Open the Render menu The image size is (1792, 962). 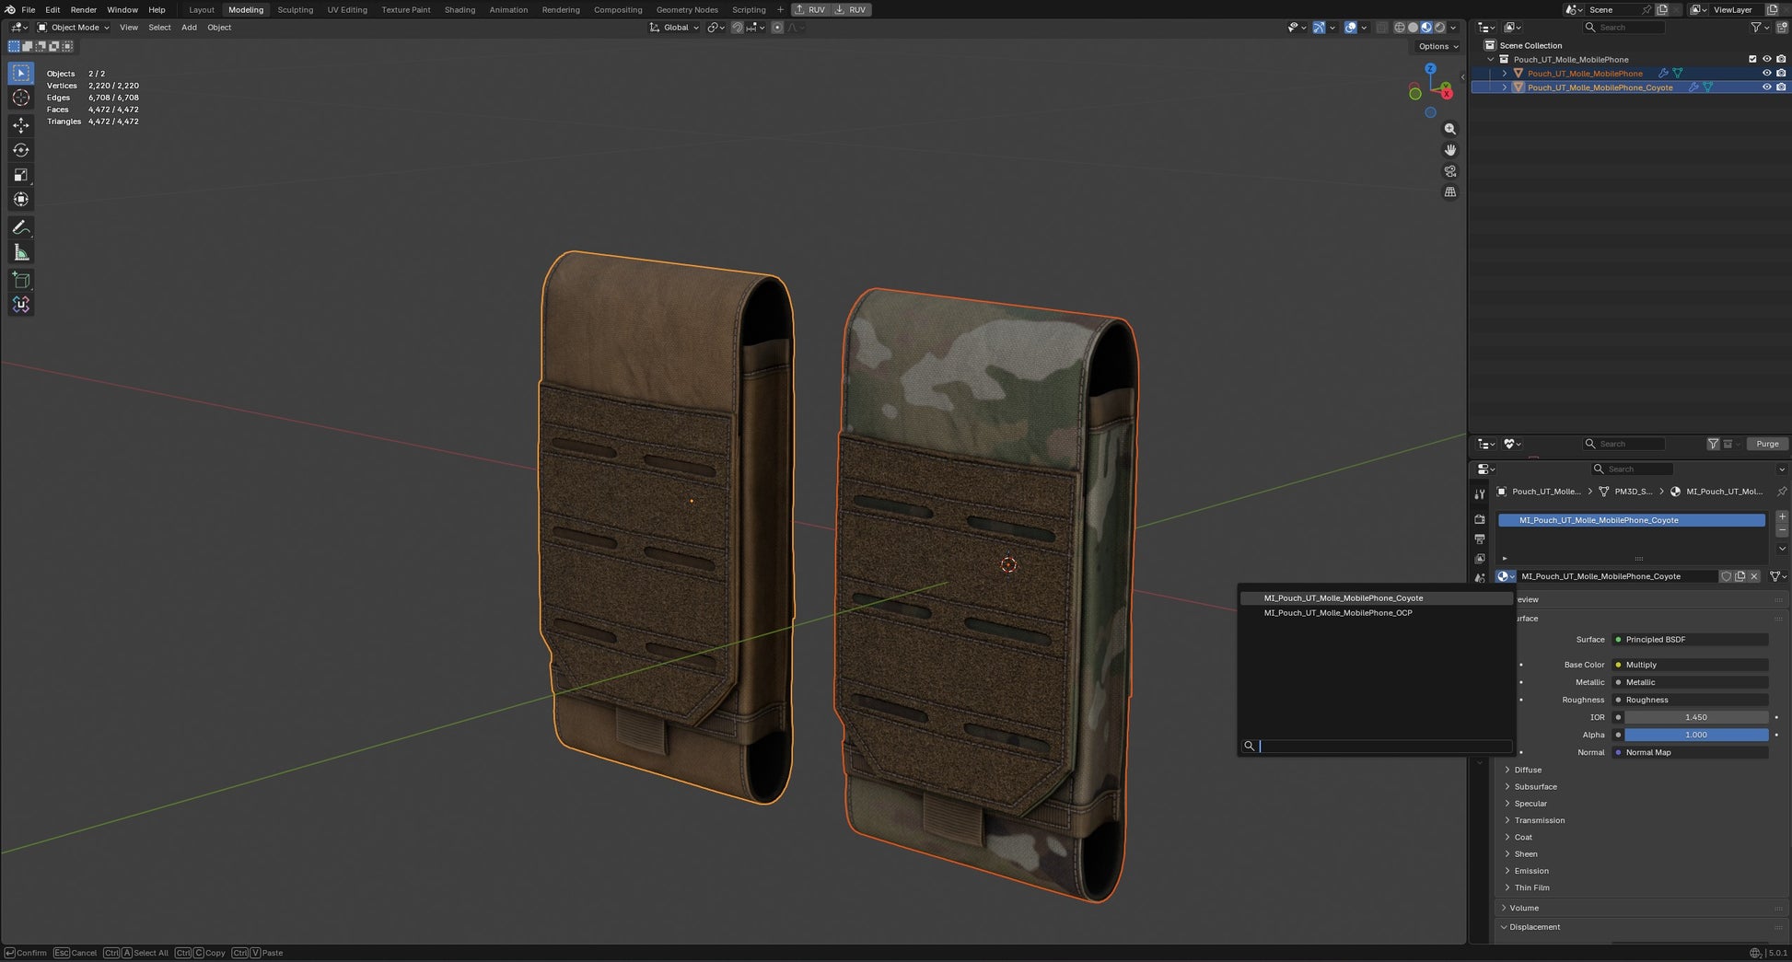click(x=83, y=9)
